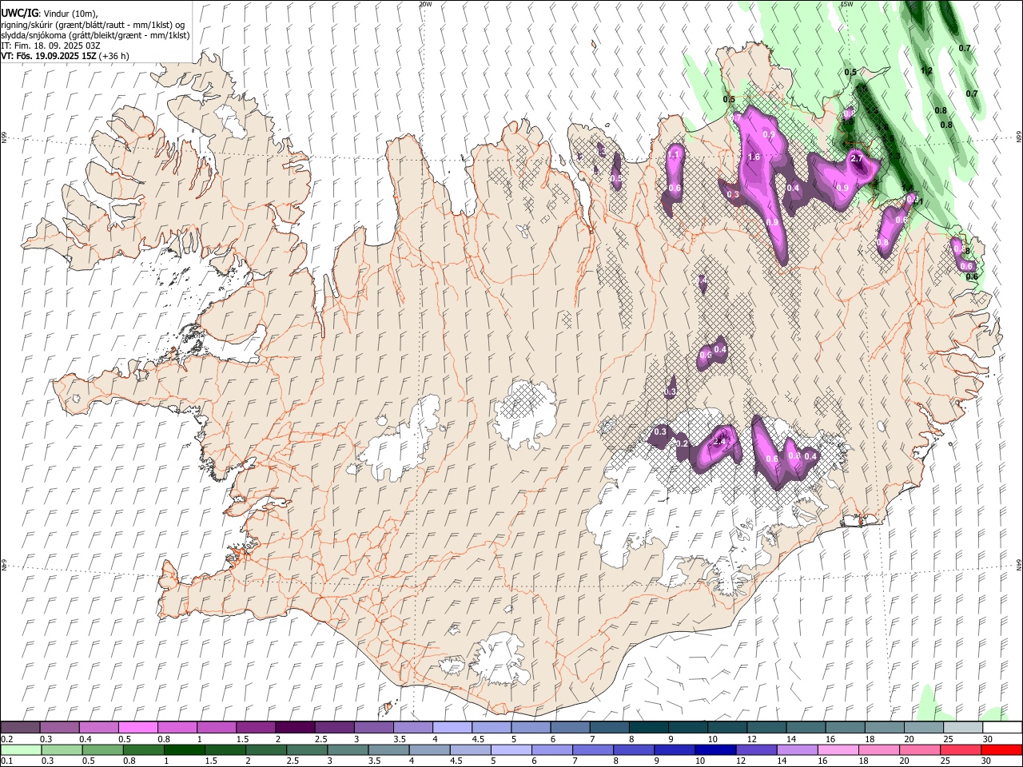
Task: Click the 'UWC/IG: Vindur (10m)' title text
Action: 50,14
